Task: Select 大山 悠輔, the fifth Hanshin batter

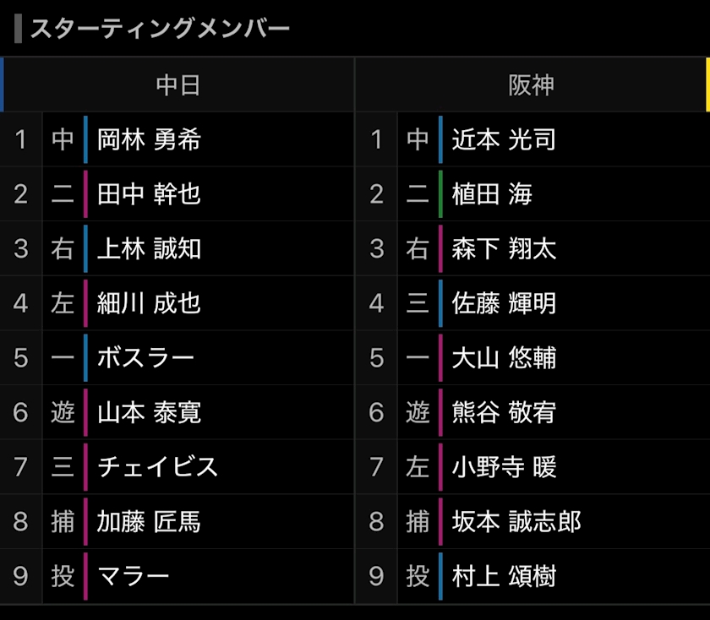Action: click(x=504, y=358)
